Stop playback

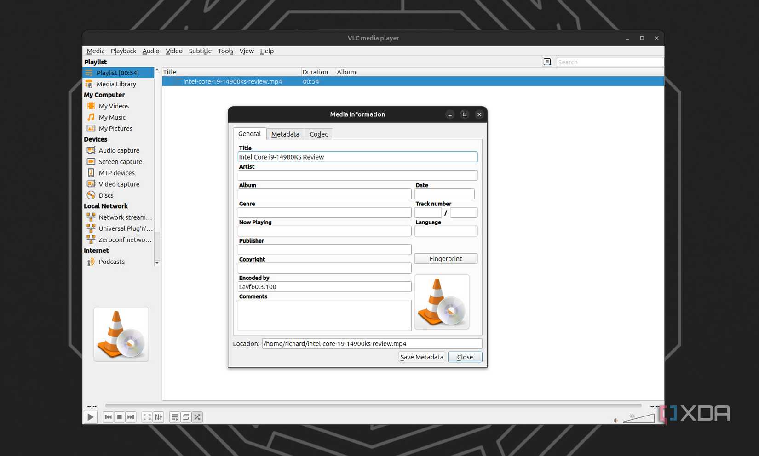tap(120, 416)
